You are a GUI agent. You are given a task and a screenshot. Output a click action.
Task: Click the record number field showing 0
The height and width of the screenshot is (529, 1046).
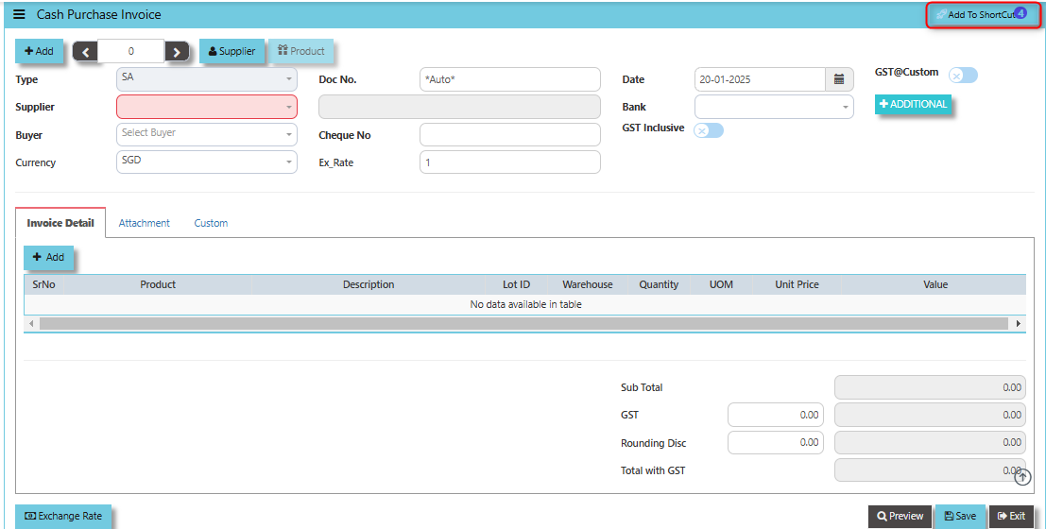click(x=130, y=51)
